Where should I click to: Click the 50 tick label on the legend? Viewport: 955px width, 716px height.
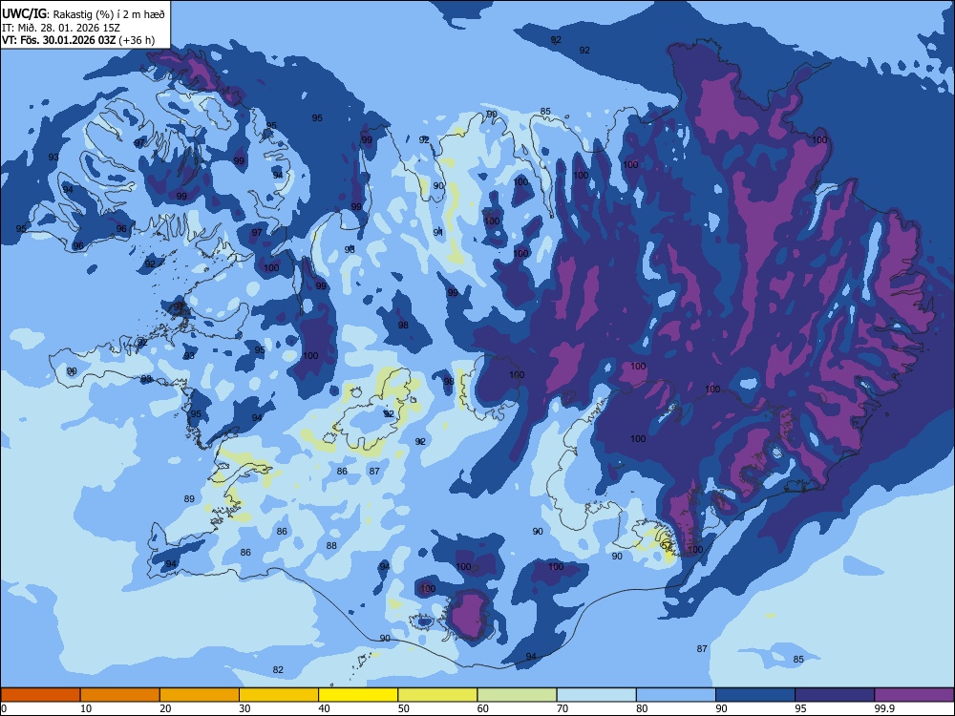click(404, 708)
